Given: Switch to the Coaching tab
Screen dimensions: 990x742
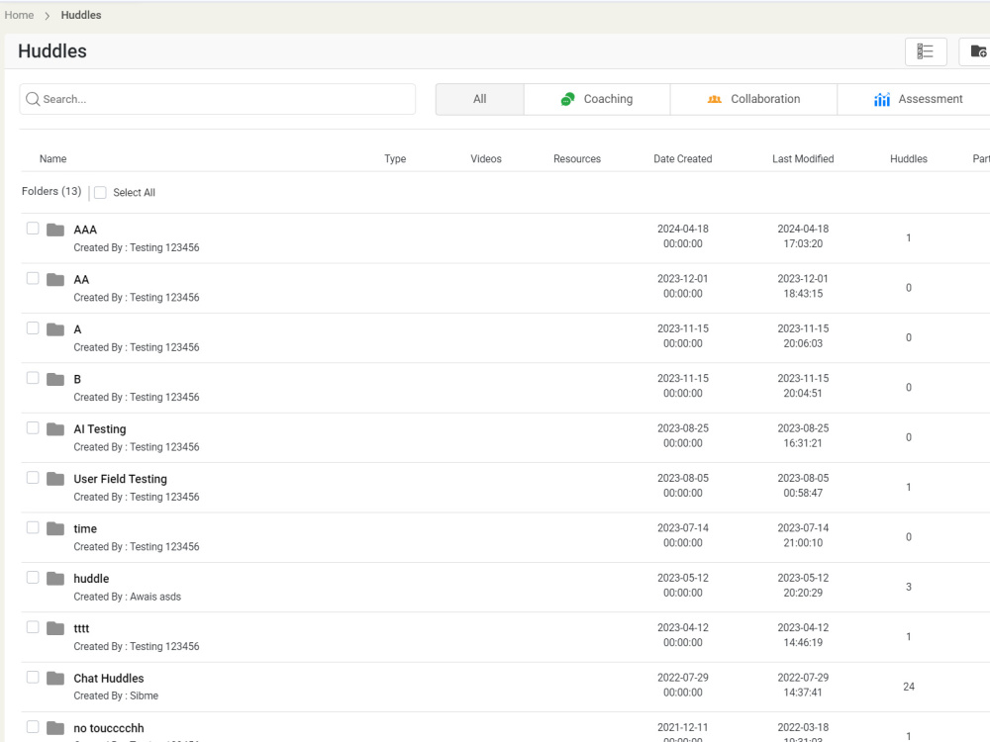Looking at the screenshot, I should pyautogui.click(x=597, y=99).
